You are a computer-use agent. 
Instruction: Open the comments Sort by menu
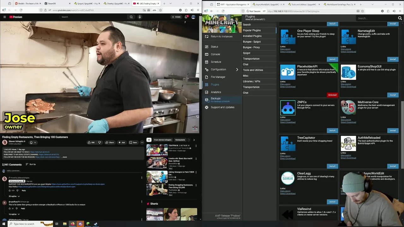coord(31,164)
